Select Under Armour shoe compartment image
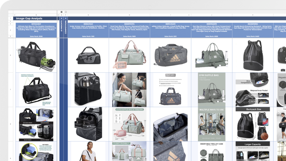The height and width of the screenshot is (161, 286). coord(88,124)
